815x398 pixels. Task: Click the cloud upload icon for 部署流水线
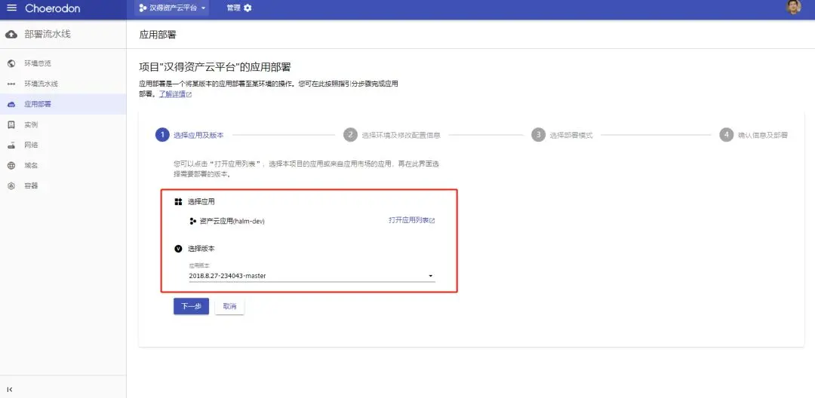pyautogui.click(x=11, y=34)
